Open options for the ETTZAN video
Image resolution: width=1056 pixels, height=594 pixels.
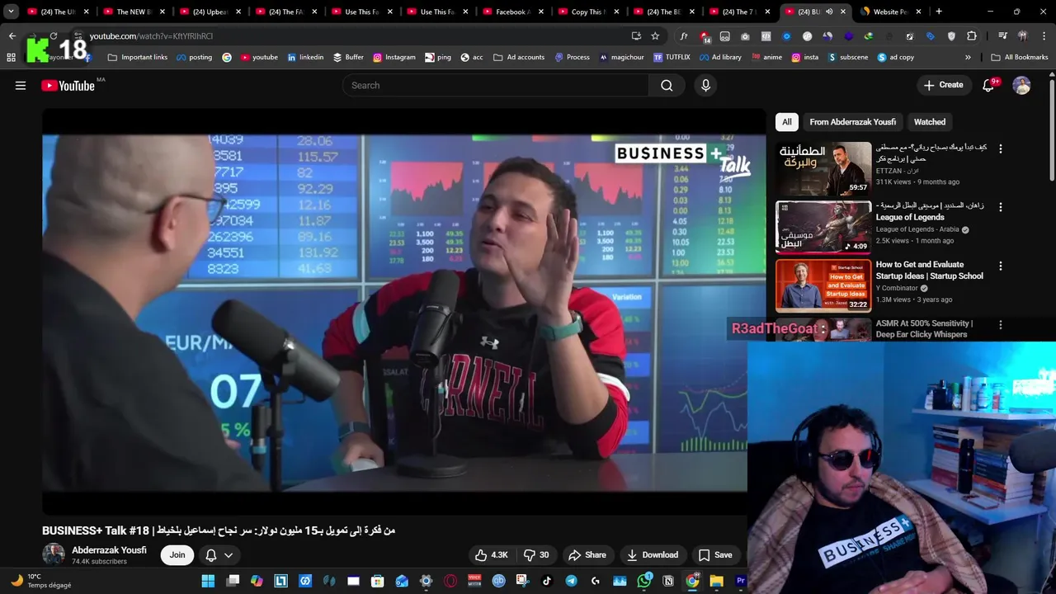point(1001,149)
